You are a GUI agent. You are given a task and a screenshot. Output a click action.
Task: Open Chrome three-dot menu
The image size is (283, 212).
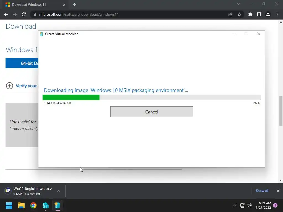pos(277,14)
